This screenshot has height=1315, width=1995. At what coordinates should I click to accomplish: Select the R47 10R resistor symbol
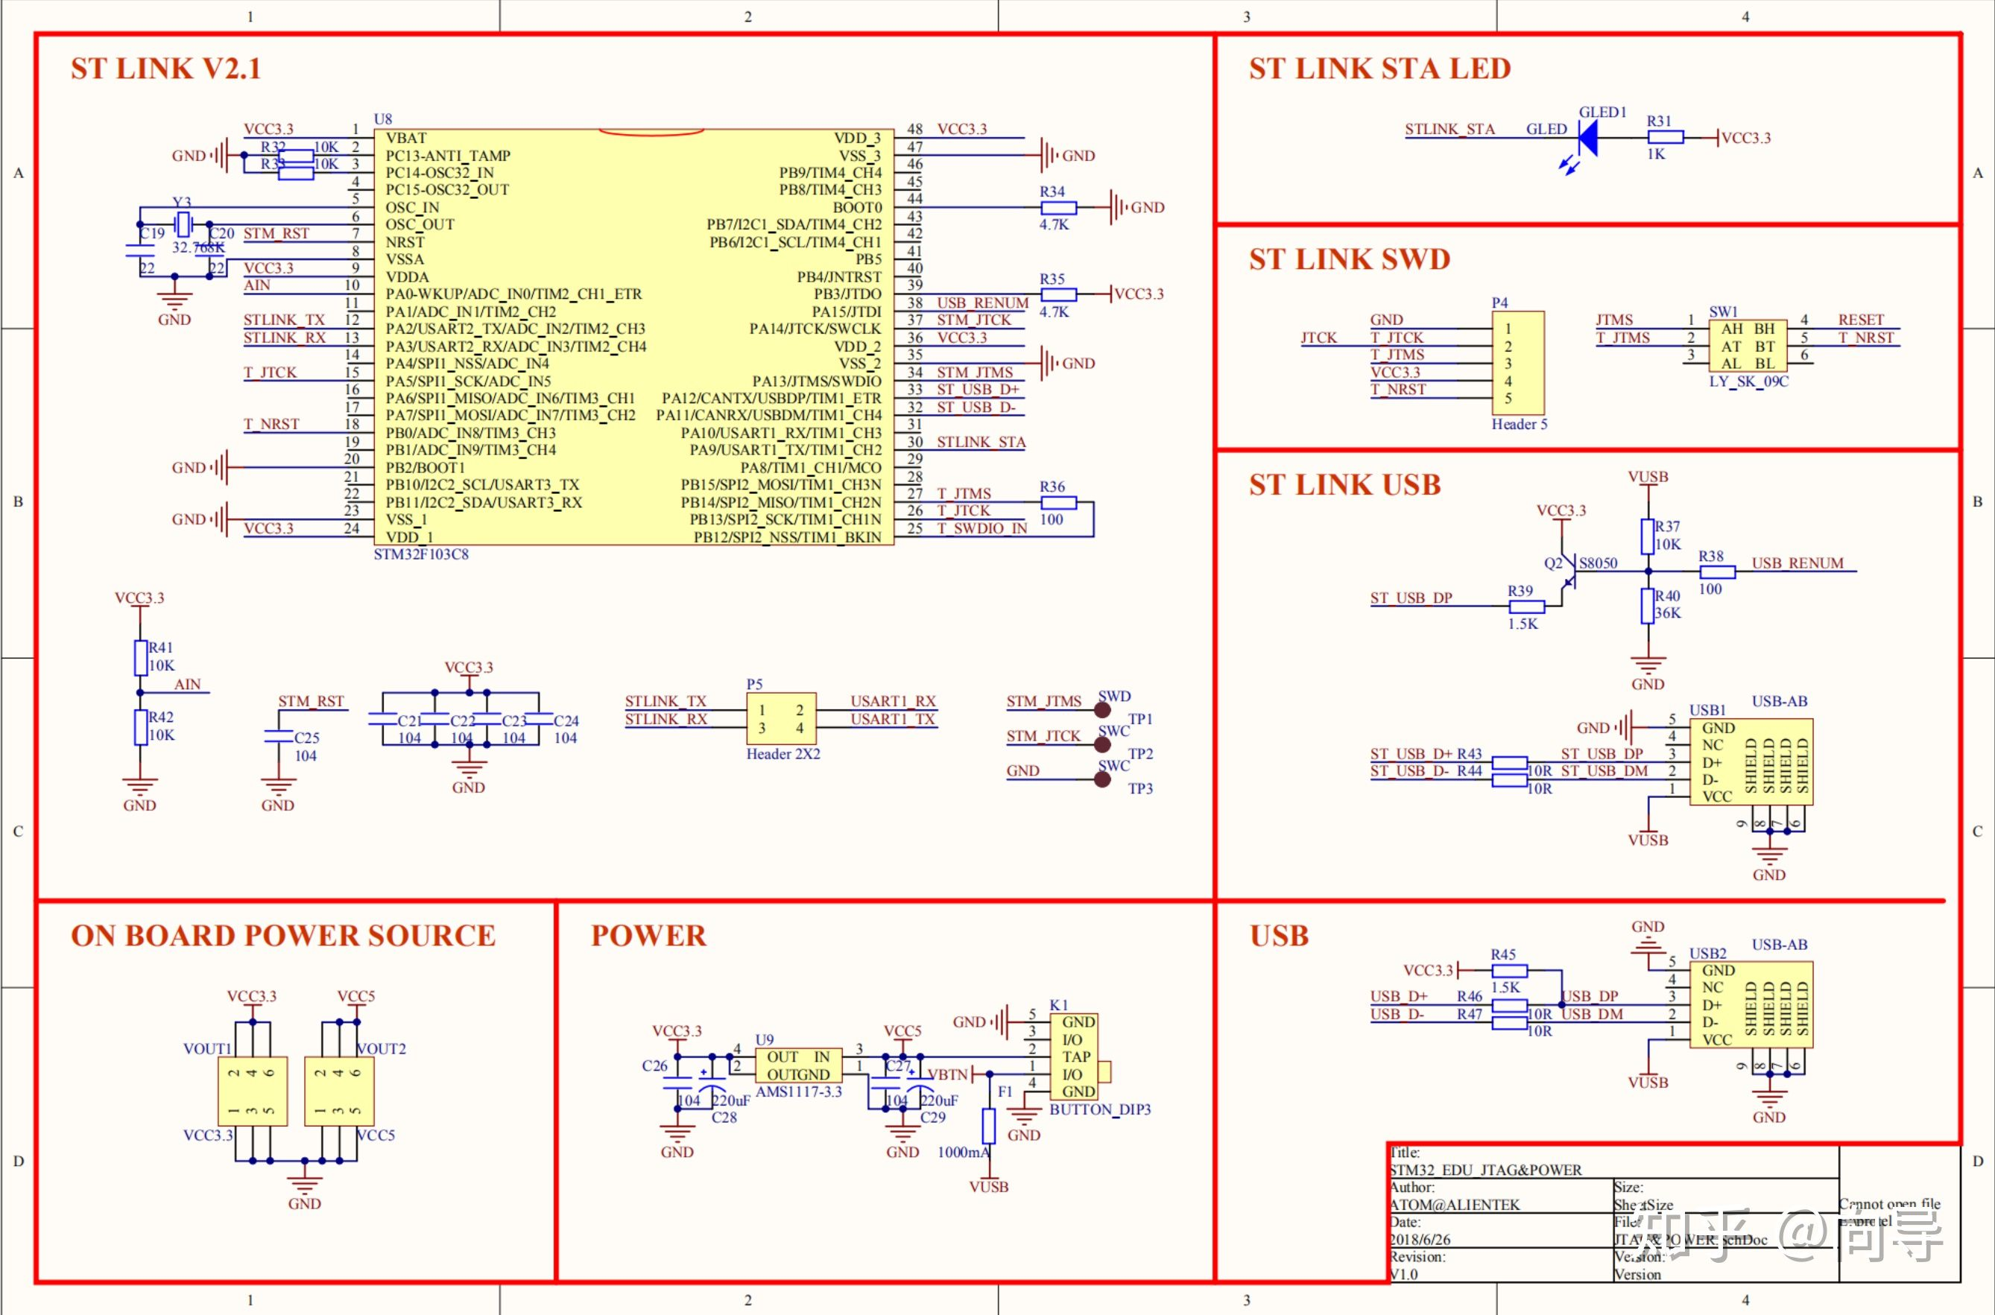tap(1509, 1022)
